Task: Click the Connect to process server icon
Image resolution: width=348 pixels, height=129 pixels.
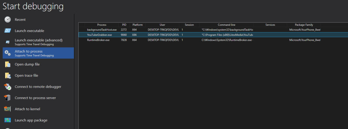Action: [8, 98]
